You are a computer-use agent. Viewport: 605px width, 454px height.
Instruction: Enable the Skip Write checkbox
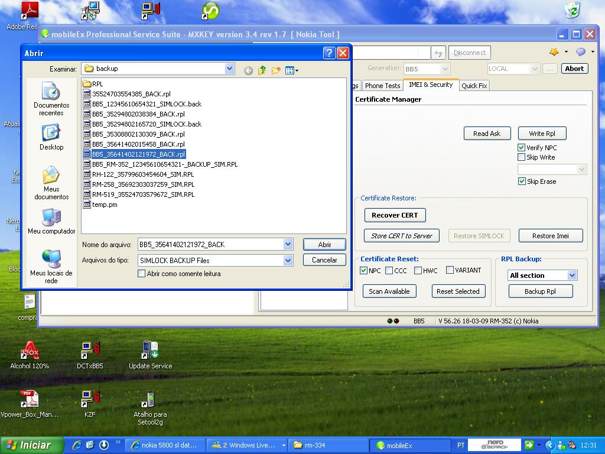click(521, 157)
